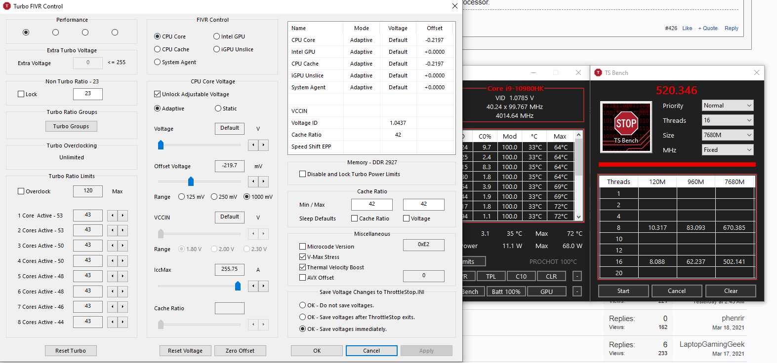The width and height of the screenshot is (777, 363).
Task: Set offset range to 250 mV
Action: [x=224, y=197]
